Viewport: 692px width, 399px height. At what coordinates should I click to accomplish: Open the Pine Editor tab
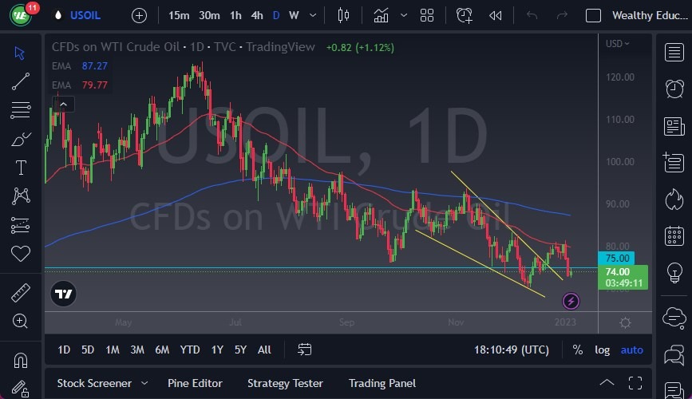[x=195, y=383]
